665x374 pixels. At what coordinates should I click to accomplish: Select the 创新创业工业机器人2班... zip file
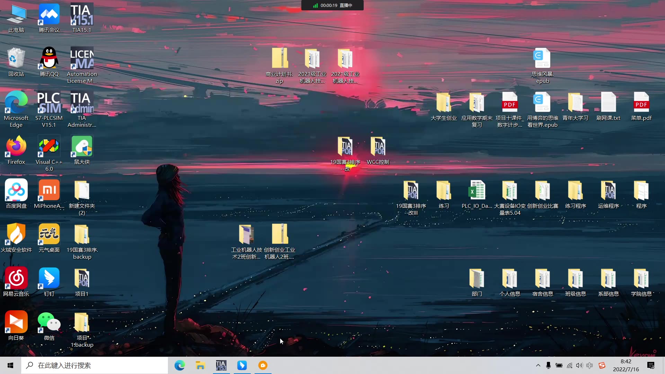(x=279, y=241)
